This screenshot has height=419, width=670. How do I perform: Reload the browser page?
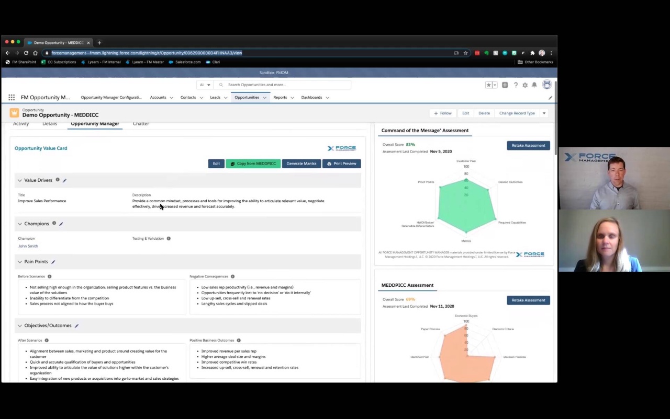[x=26, y=53]
